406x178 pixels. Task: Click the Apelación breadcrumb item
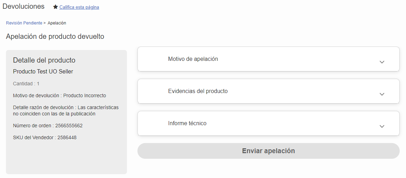pyautogui.click(x=57, y=23)
